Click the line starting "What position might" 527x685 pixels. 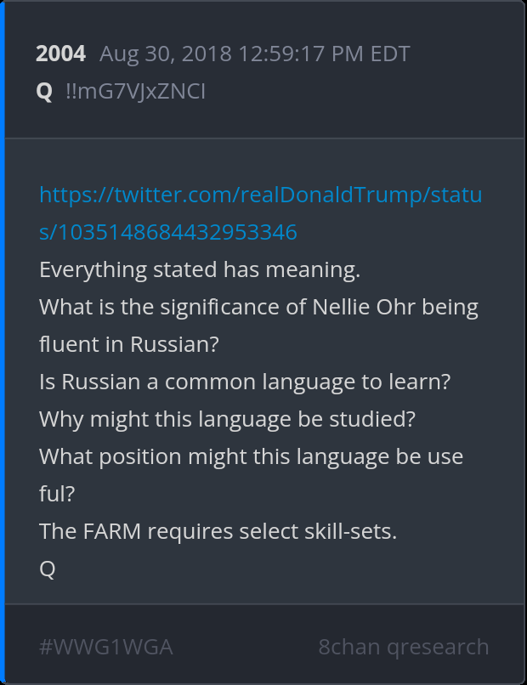(x=251, y=456)
